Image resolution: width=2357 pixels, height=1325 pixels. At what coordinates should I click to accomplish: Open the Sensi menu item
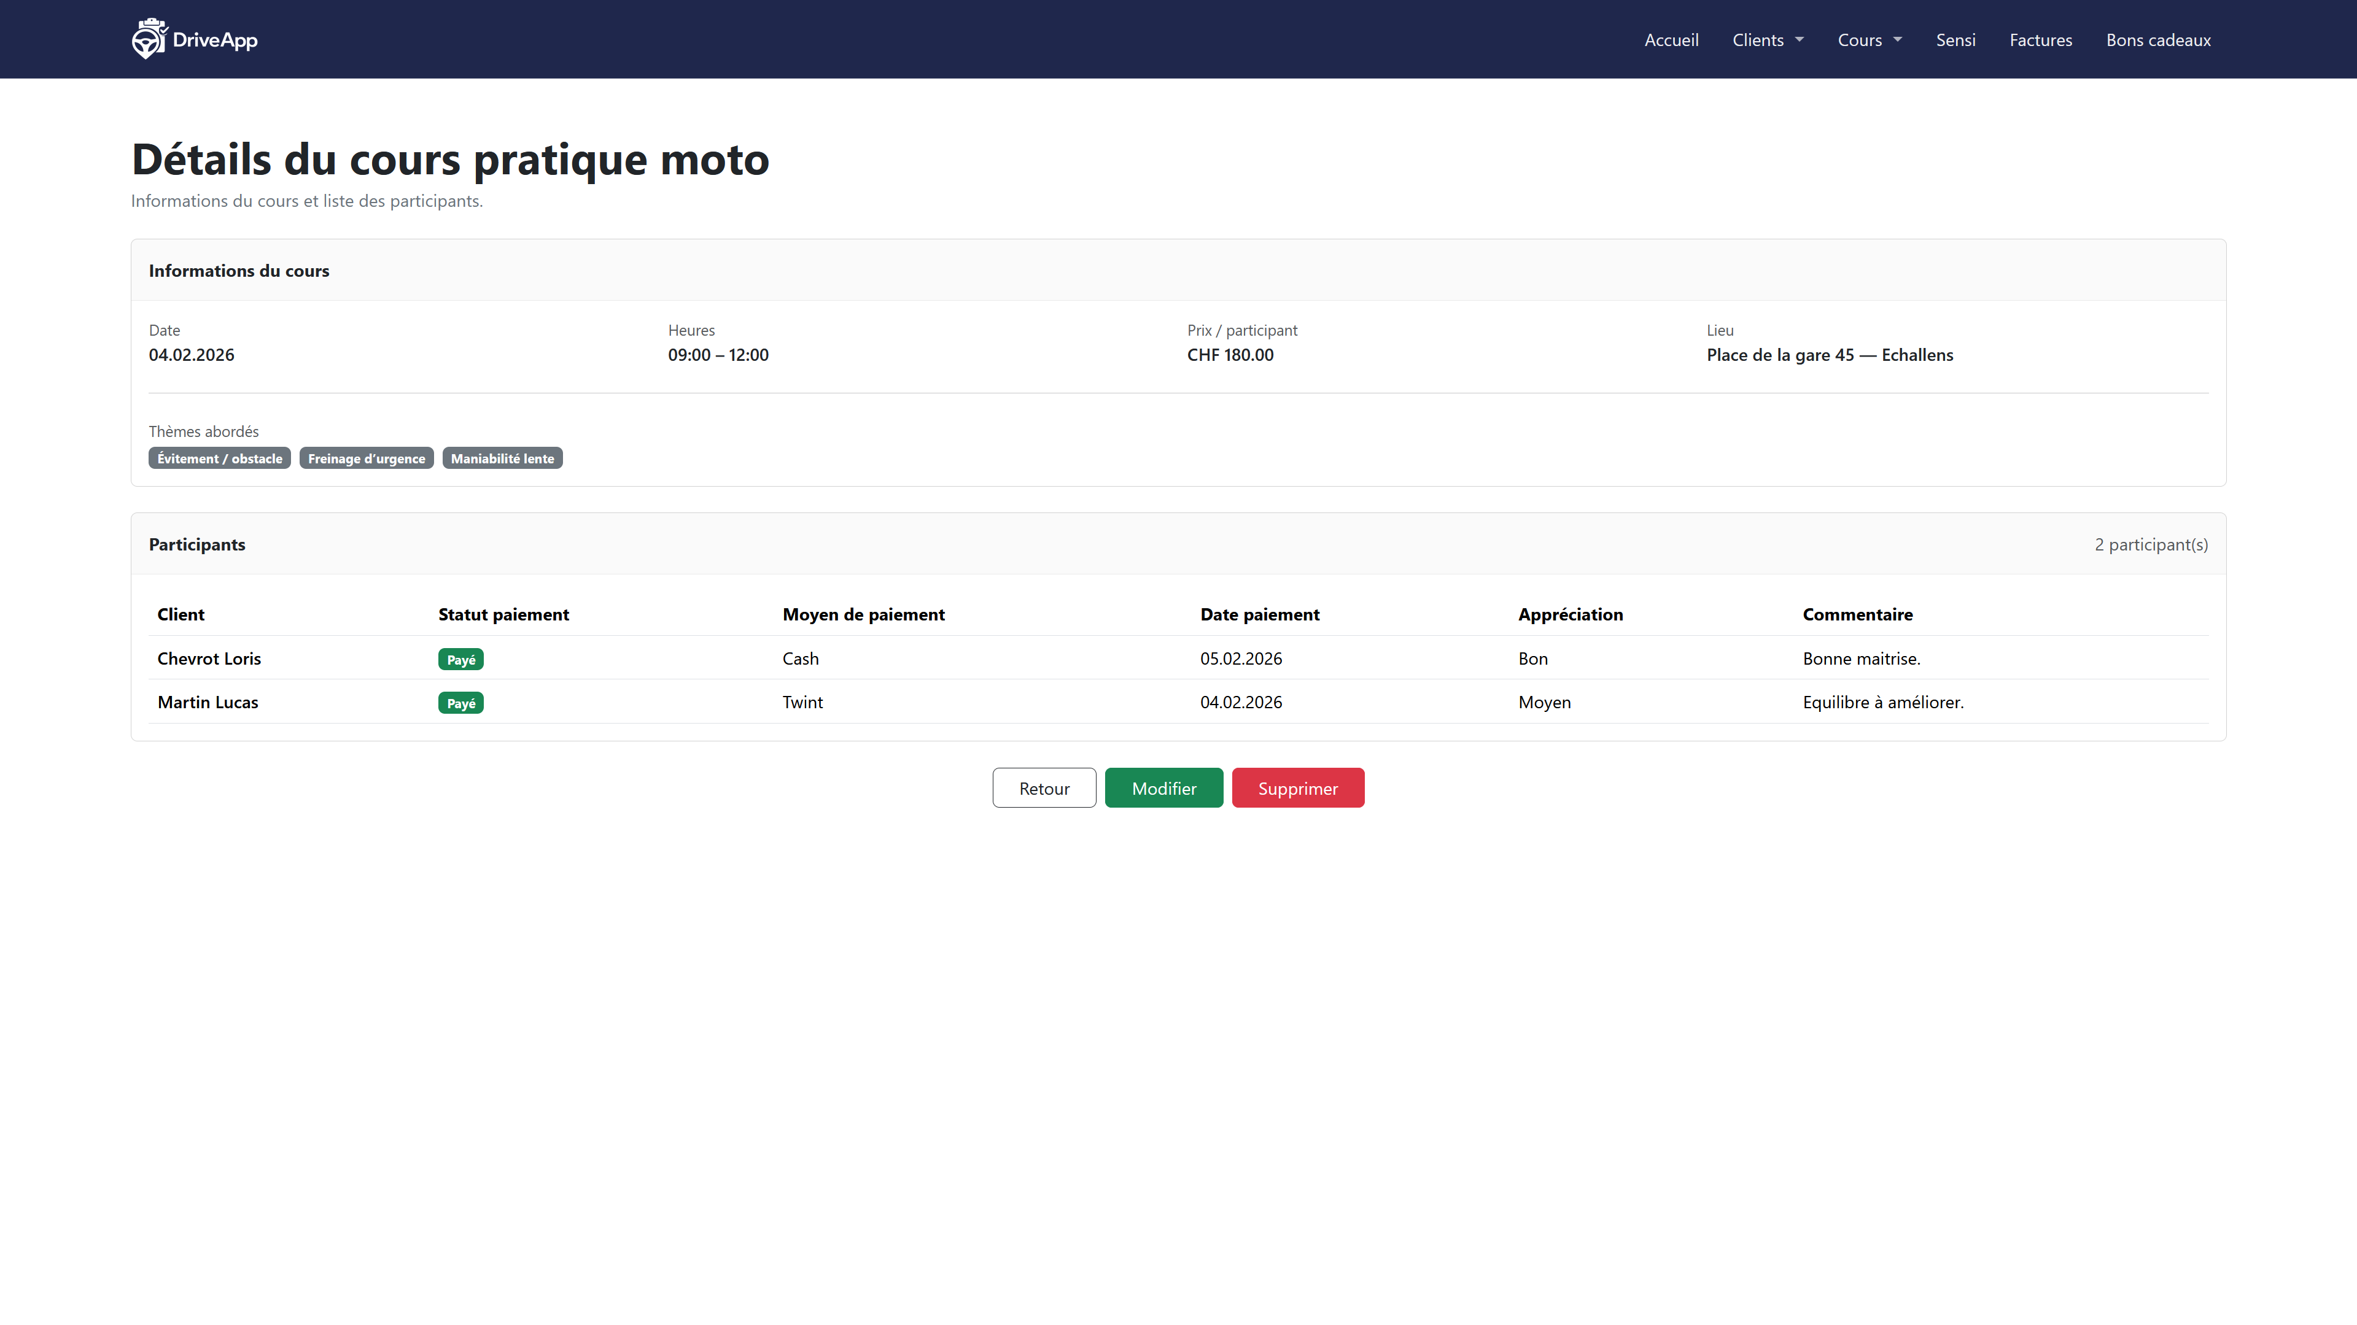click(1955, 41)
